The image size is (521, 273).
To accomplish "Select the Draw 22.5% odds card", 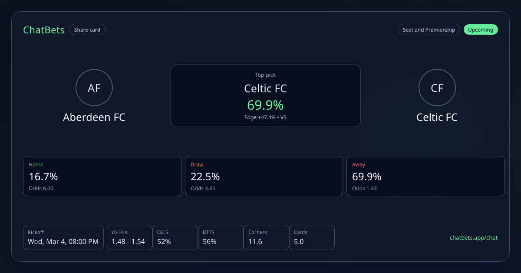I will [x=264, y=176].
